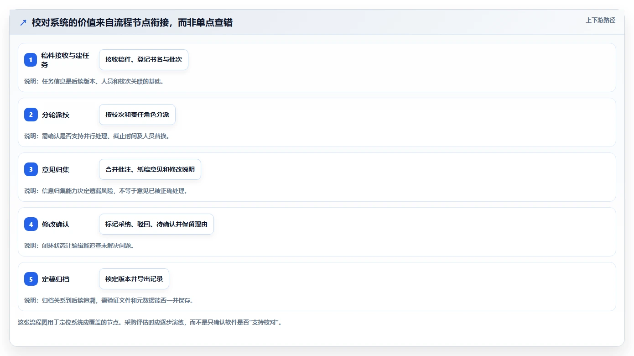The image size is (634, 356).
Task: Click the 合并批注、纸稿意见和修改说明 chip
Action: [150, 169]
